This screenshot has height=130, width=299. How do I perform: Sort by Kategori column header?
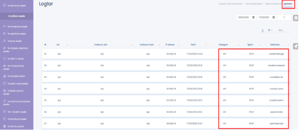[x=223, y=45]
